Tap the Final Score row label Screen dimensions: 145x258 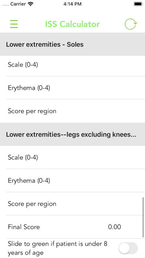click(24, 227)
